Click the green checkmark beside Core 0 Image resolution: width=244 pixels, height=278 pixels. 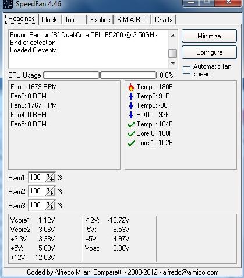point(131,133)
